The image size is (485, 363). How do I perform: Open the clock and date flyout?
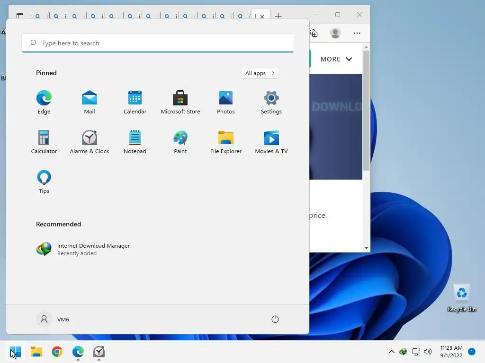[451, 352]
